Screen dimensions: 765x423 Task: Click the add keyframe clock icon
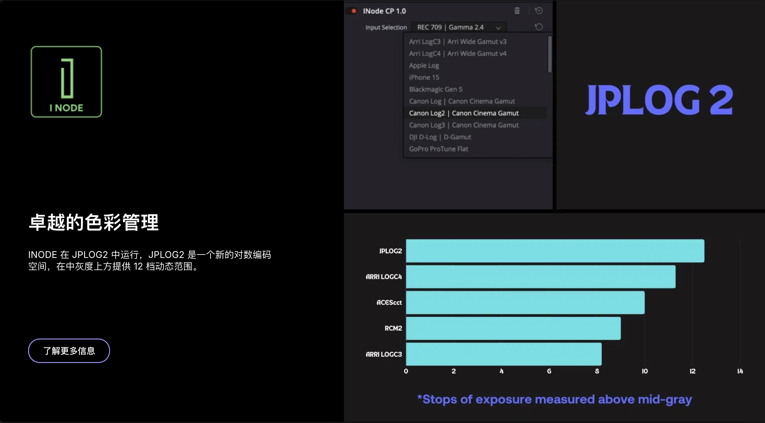coord(539,11)
